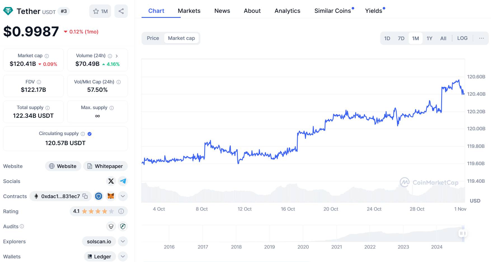Toggle LOG scale on chart

pyautogui.click(x=462, y=38)
